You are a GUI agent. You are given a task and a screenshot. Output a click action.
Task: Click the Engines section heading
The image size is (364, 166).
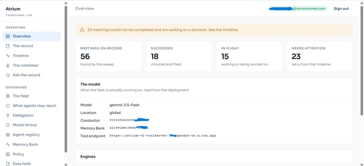(88, 157)
